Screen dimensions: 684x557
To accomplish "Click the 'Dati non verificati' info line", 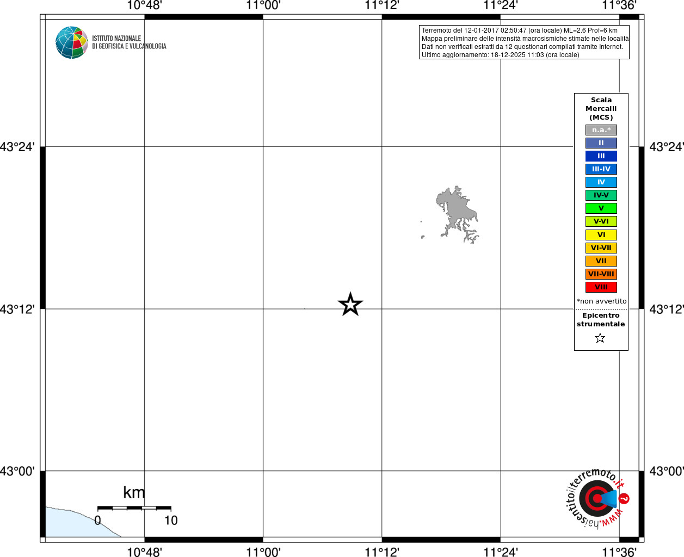I will tap(522, 47).
